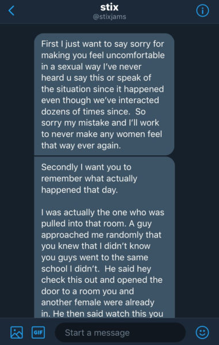
Task: Go back using the left arrow
Action: (11, 11)
